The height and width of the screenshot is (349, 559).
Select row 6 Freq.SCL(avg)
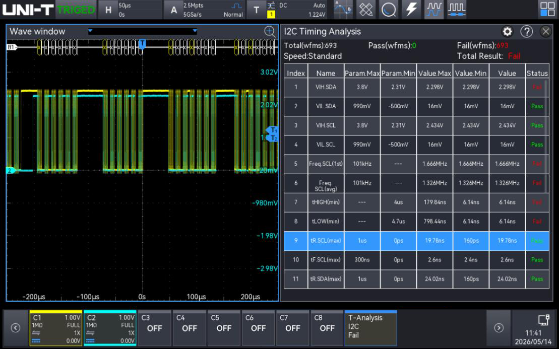coord(416,183)
